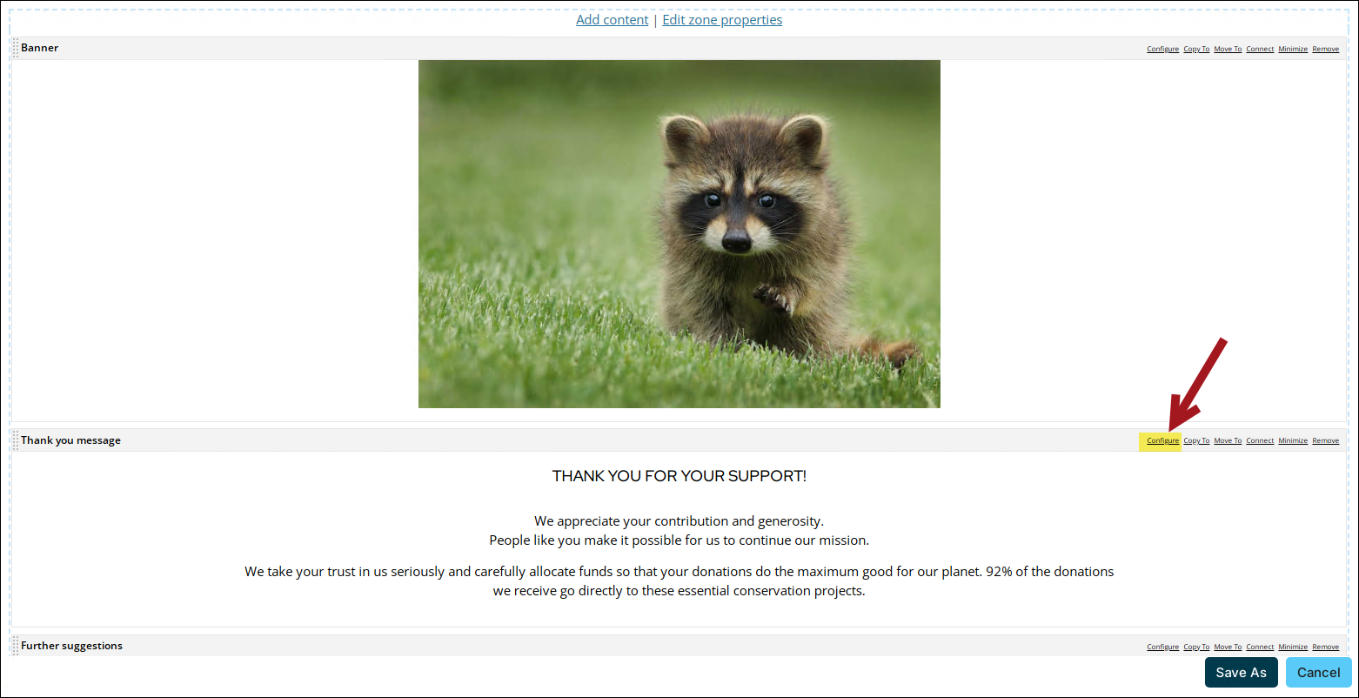The width and height of the screenshot is (1359, 698).
Task: Configure the Thank you message part
Action: [1162, 440]
